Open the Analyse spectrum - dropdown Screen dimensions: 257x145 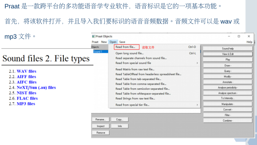pyautogui.click(x=228, y=93)
